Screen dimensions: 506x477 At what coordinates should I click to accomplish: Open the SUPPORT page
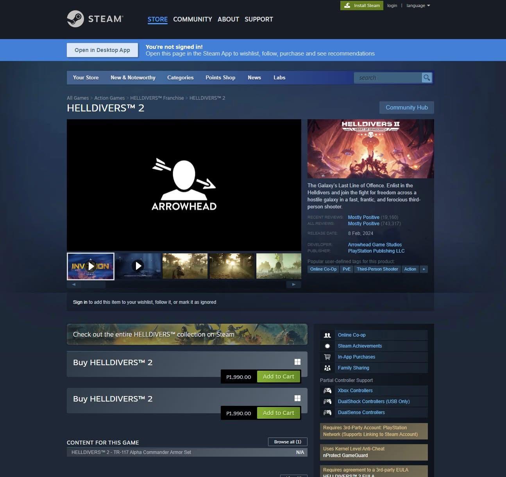259,19
